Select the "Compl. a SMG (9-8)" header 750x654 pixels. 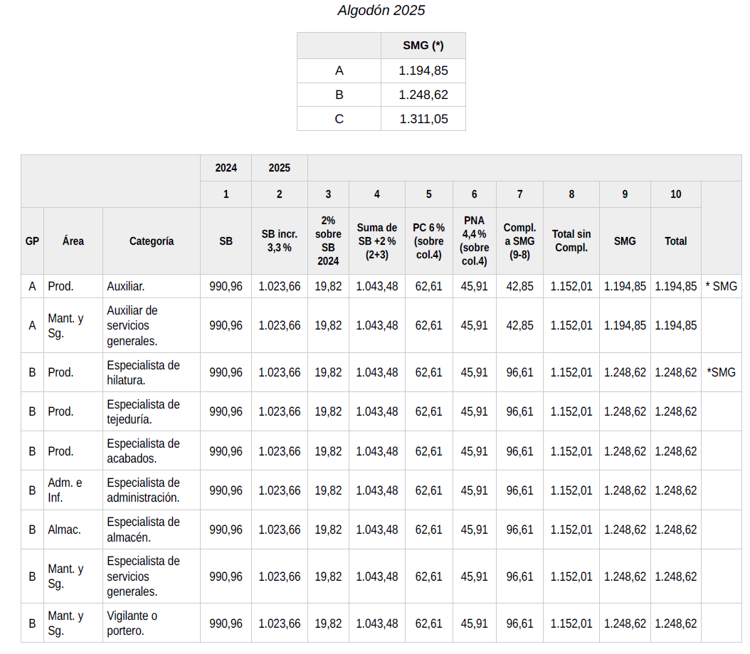point(519,241)
